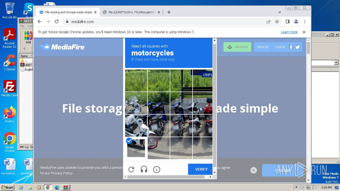This screenshot has width=340, height=191.
Task: Select captcha tile with white scooter windshield
Action: [136, 103]
